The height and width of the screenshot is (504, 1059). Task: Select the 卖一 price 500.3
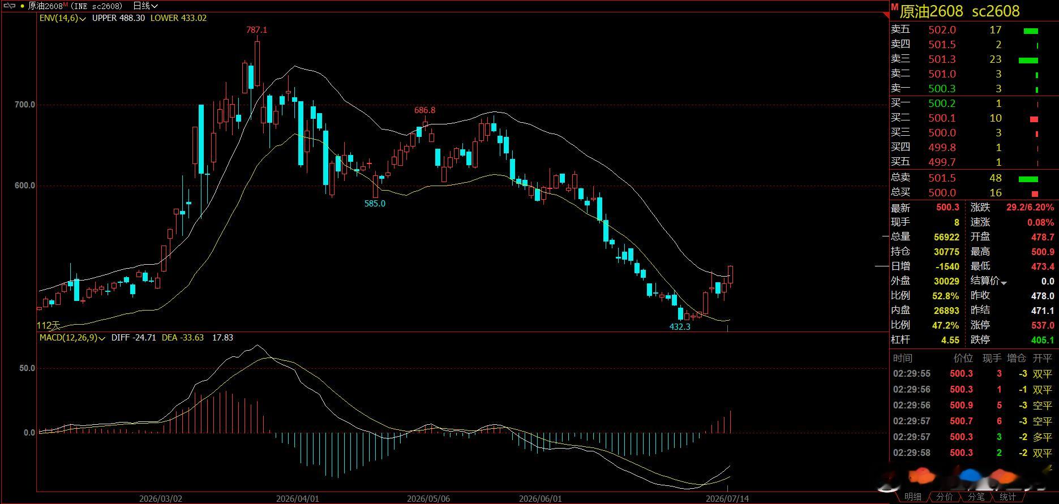pyautogui.click(x=942, y=89)
